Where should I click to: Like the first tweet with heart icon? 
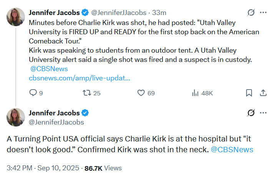(141, 93)
